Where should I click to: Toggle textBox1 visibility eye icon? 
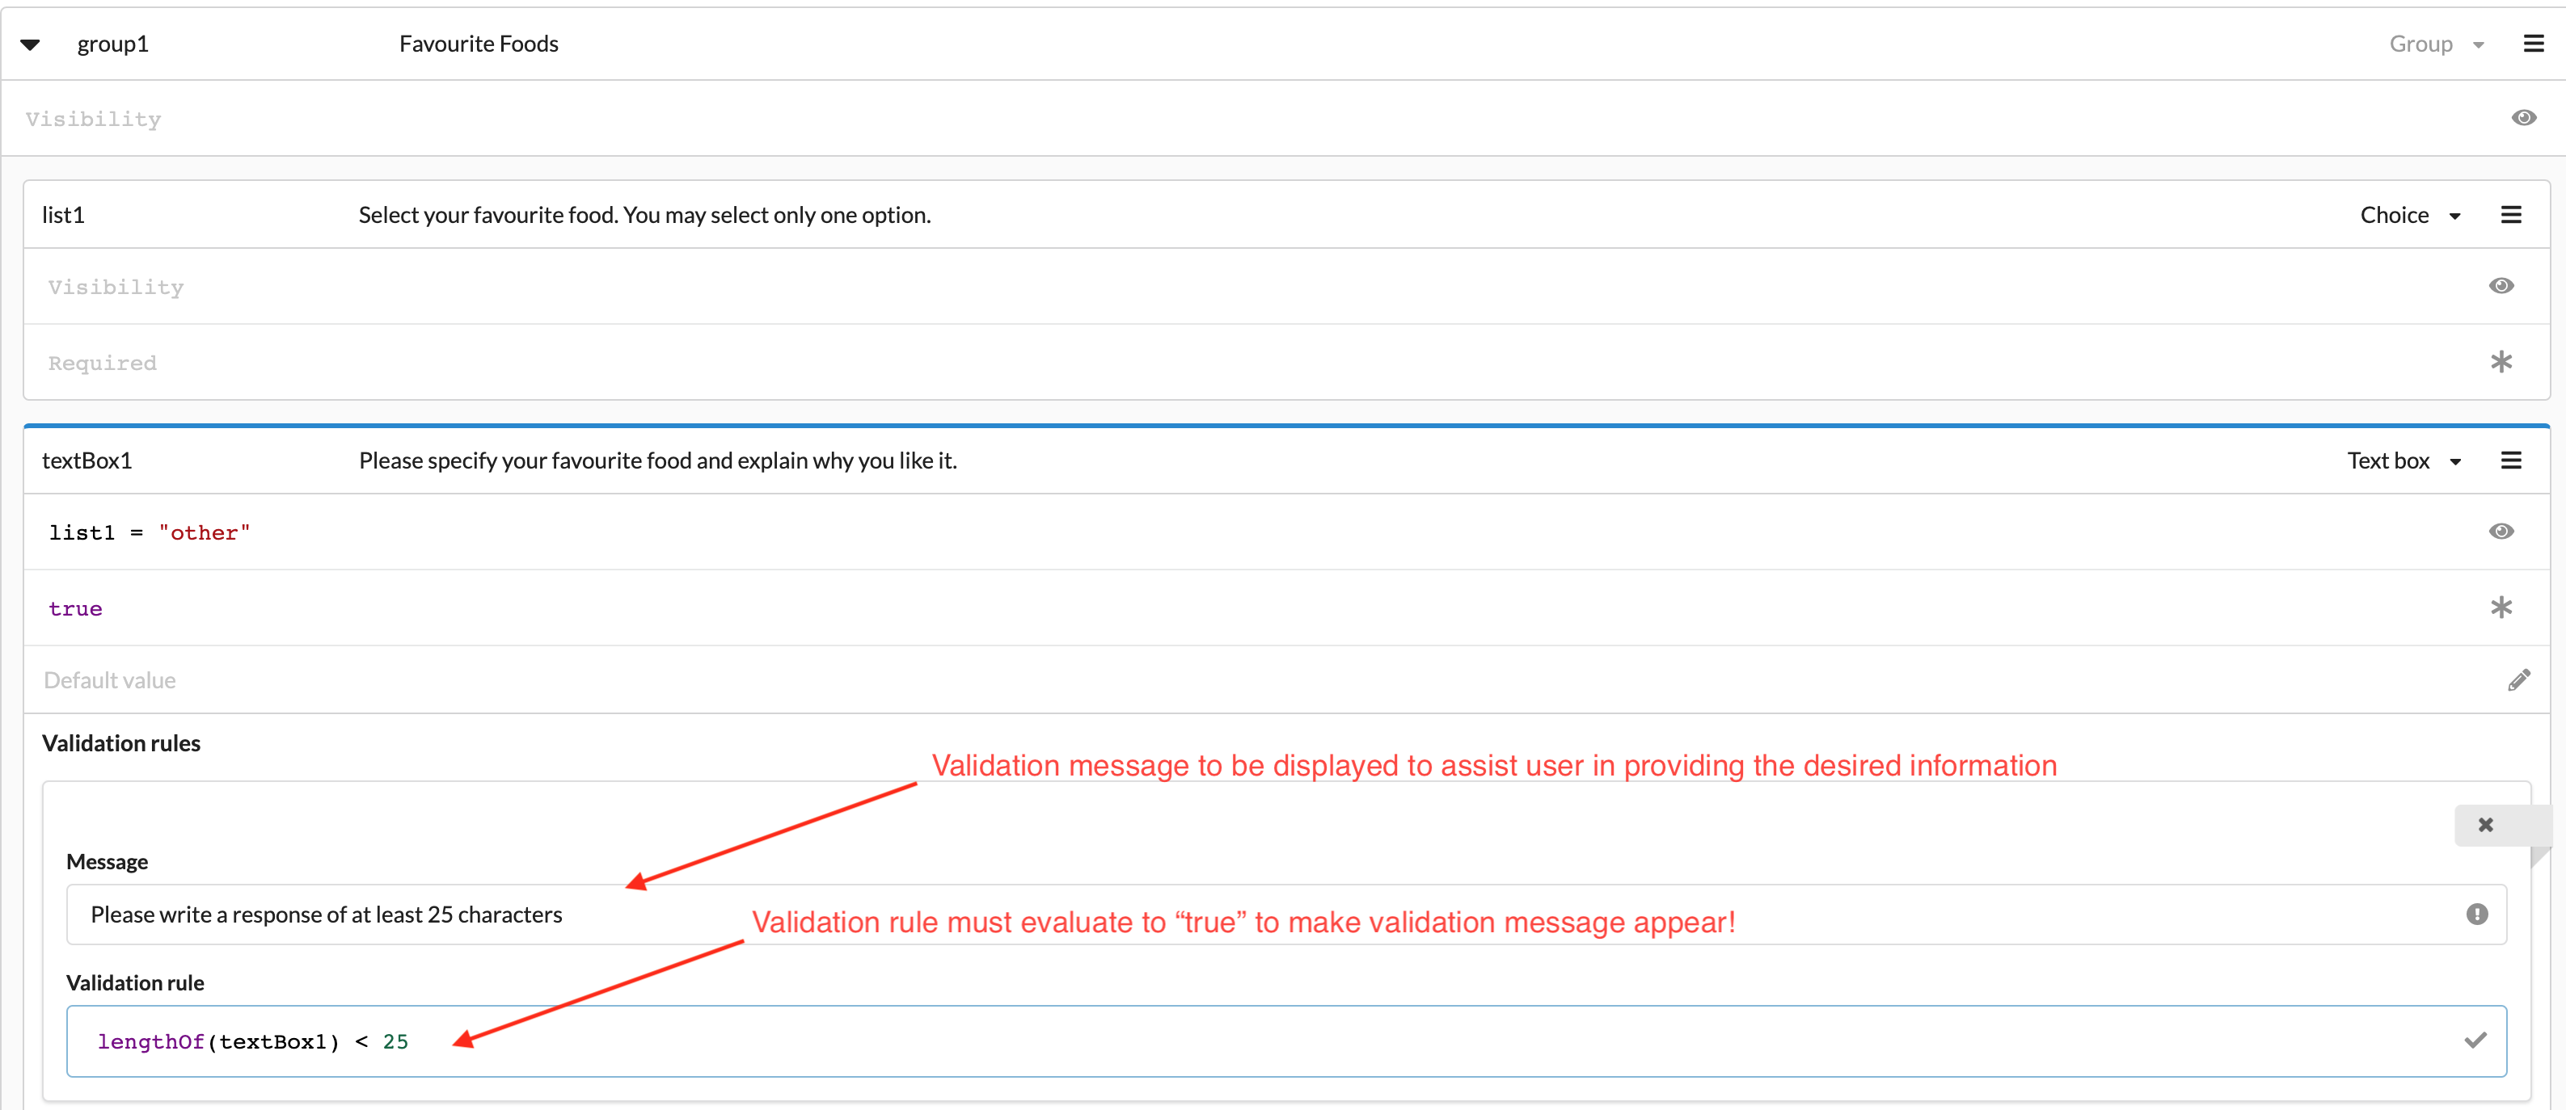[2501, 532]
